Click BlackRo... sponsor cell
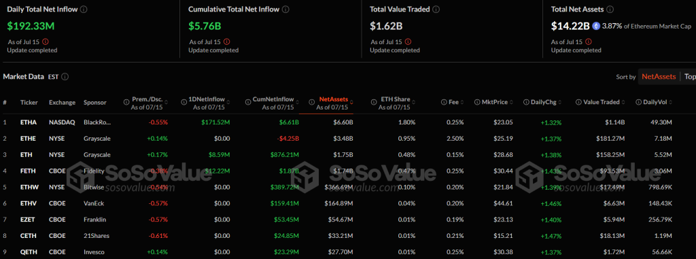696x259 pixels. [97, 122]
